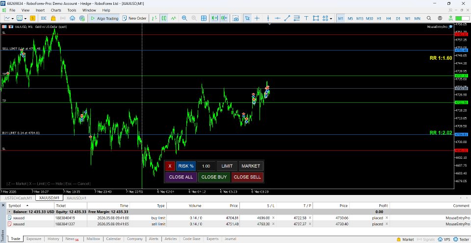
Task: Remove stop loss 4760.30 on sell limit
Action: [x=273, y=224]
